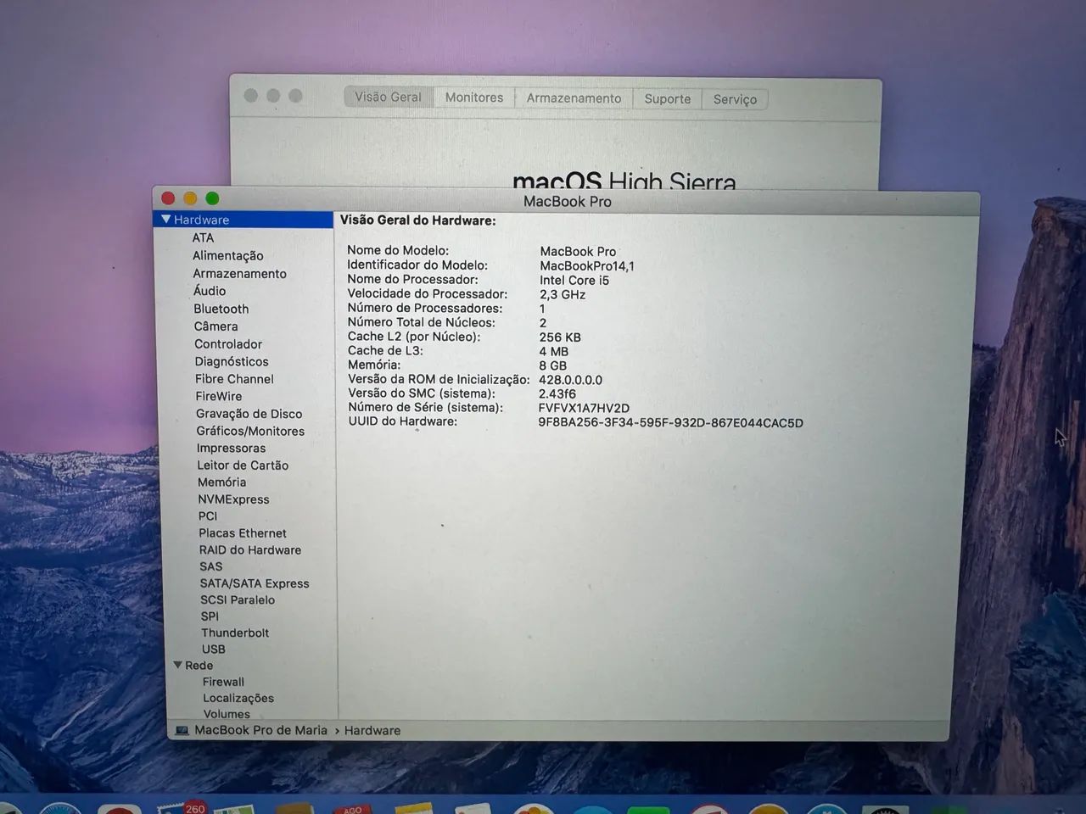Open Placas Ethernet entry
Image resolution: width=1086 pixels, height=814 pixels.
(243, 533)
